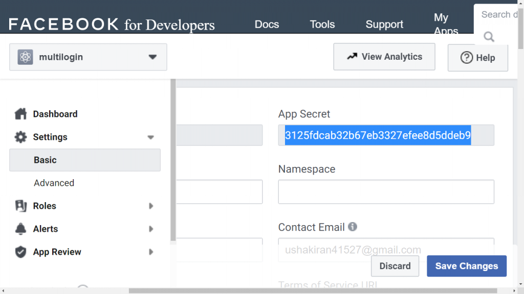Click the Discard button
Viewport: 524px width, 294px height.
(x=395, y=266)
